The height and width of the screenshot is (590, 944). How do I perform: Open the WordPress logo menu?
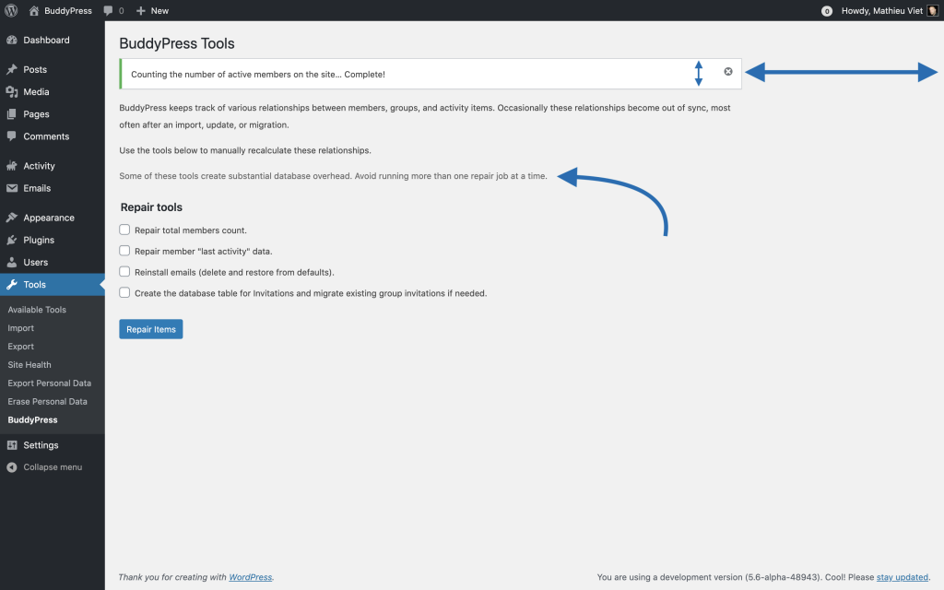[x=11, y=10]
